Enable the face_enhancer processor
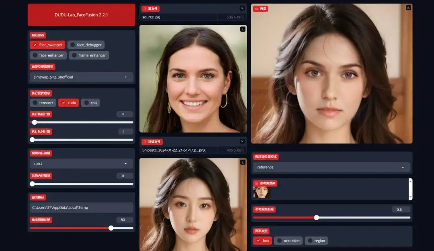The image size is (434, 251). tap(48, 55)
